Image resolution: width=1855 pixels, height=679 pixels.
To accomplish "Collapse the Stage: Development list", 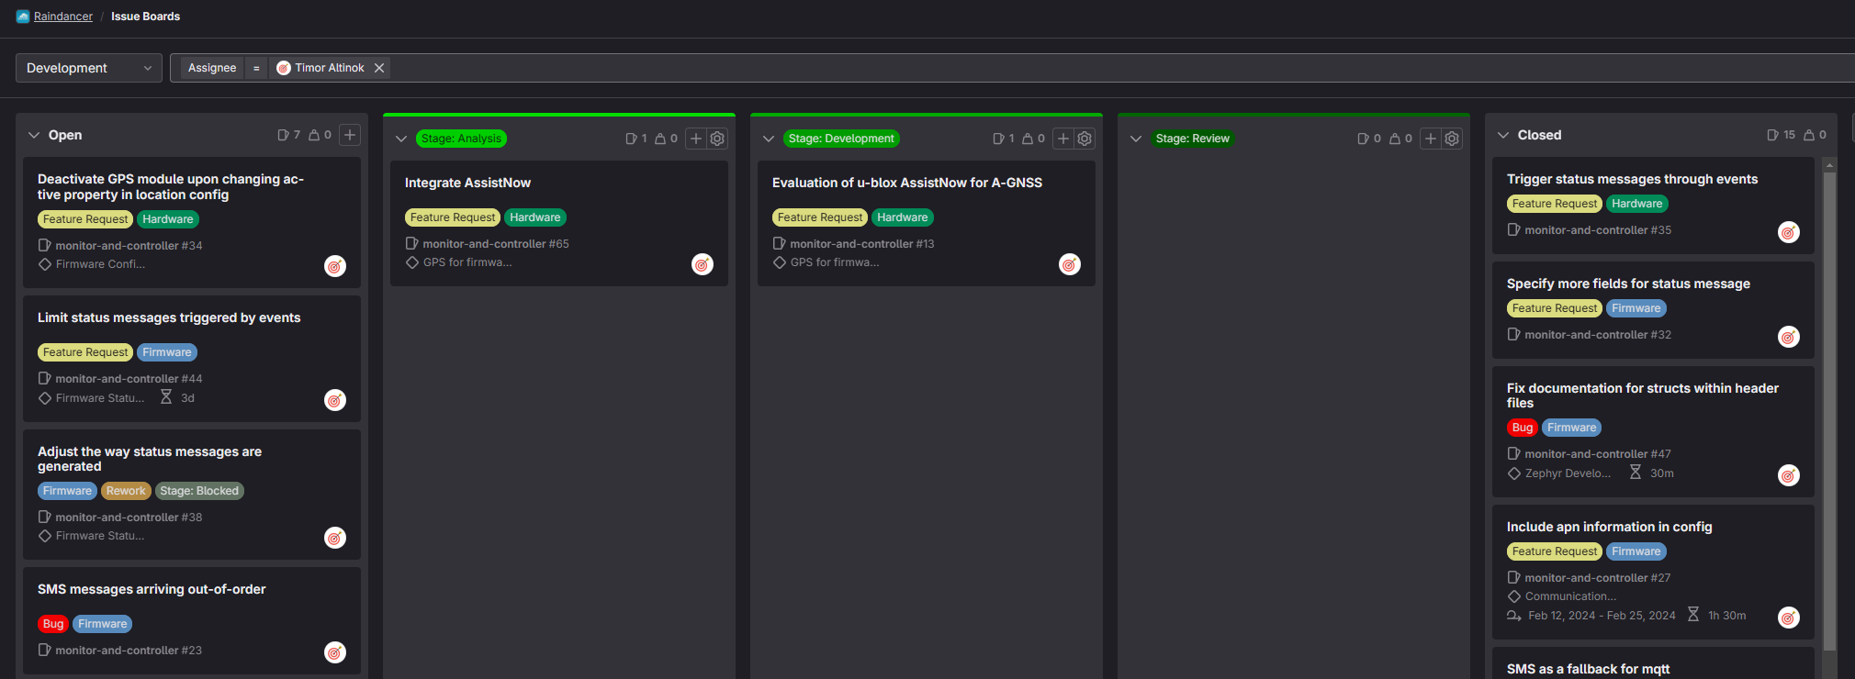I will point(769,139).
